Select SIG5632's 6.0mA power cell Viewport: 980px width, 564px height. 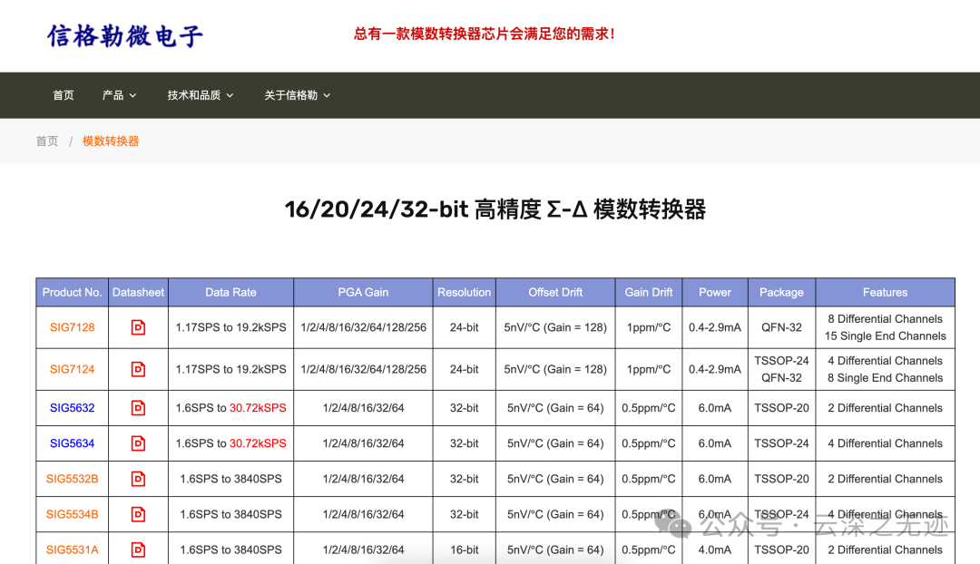(x=715, y=408)
